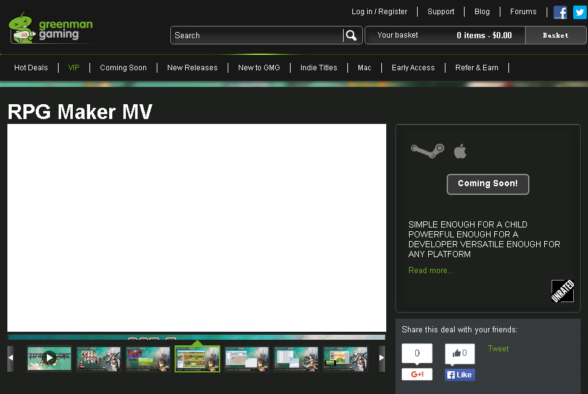588x394 pixels.
Task: Open the New Releases section
Action: (x=193, y=68)
